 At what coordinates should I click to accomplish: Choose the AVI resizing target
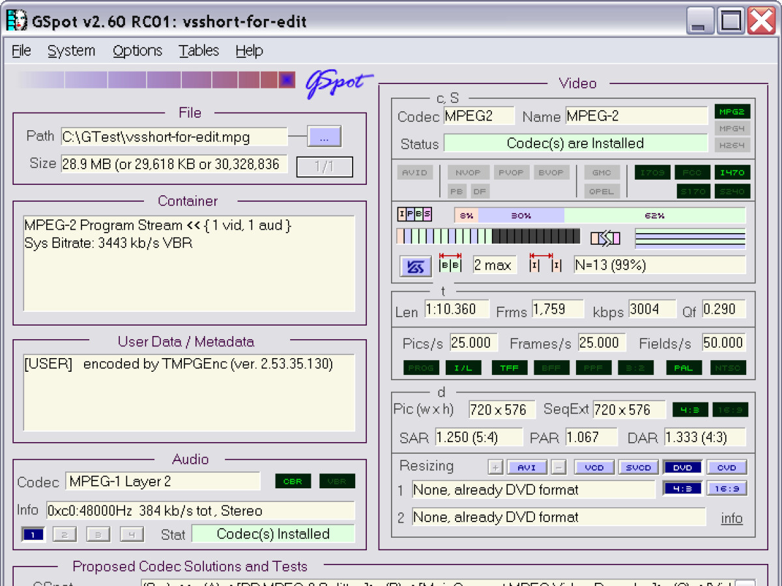pyautogui.click(x=527, y=467)
